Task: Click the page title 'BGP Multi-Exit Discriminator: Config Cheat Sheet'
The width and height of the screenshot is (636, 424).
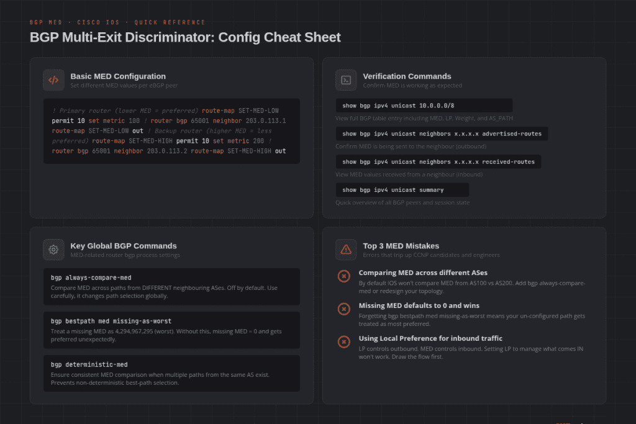Action: pos(185,37)
